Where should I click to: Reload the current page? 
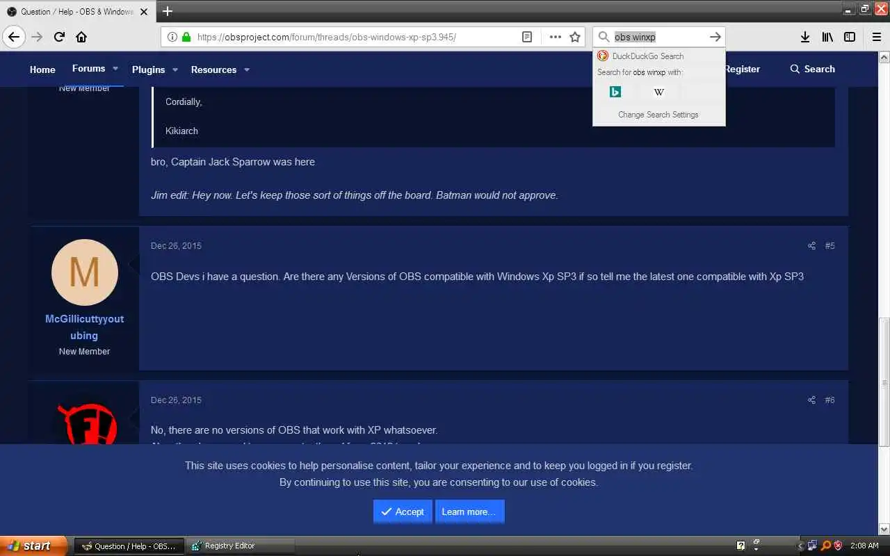click(59, 37)
